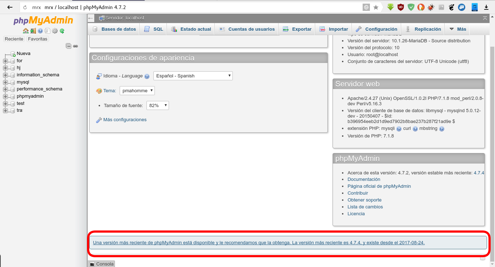Click the help icon next to curl
The image size is (495, 267).
(415, 129)
